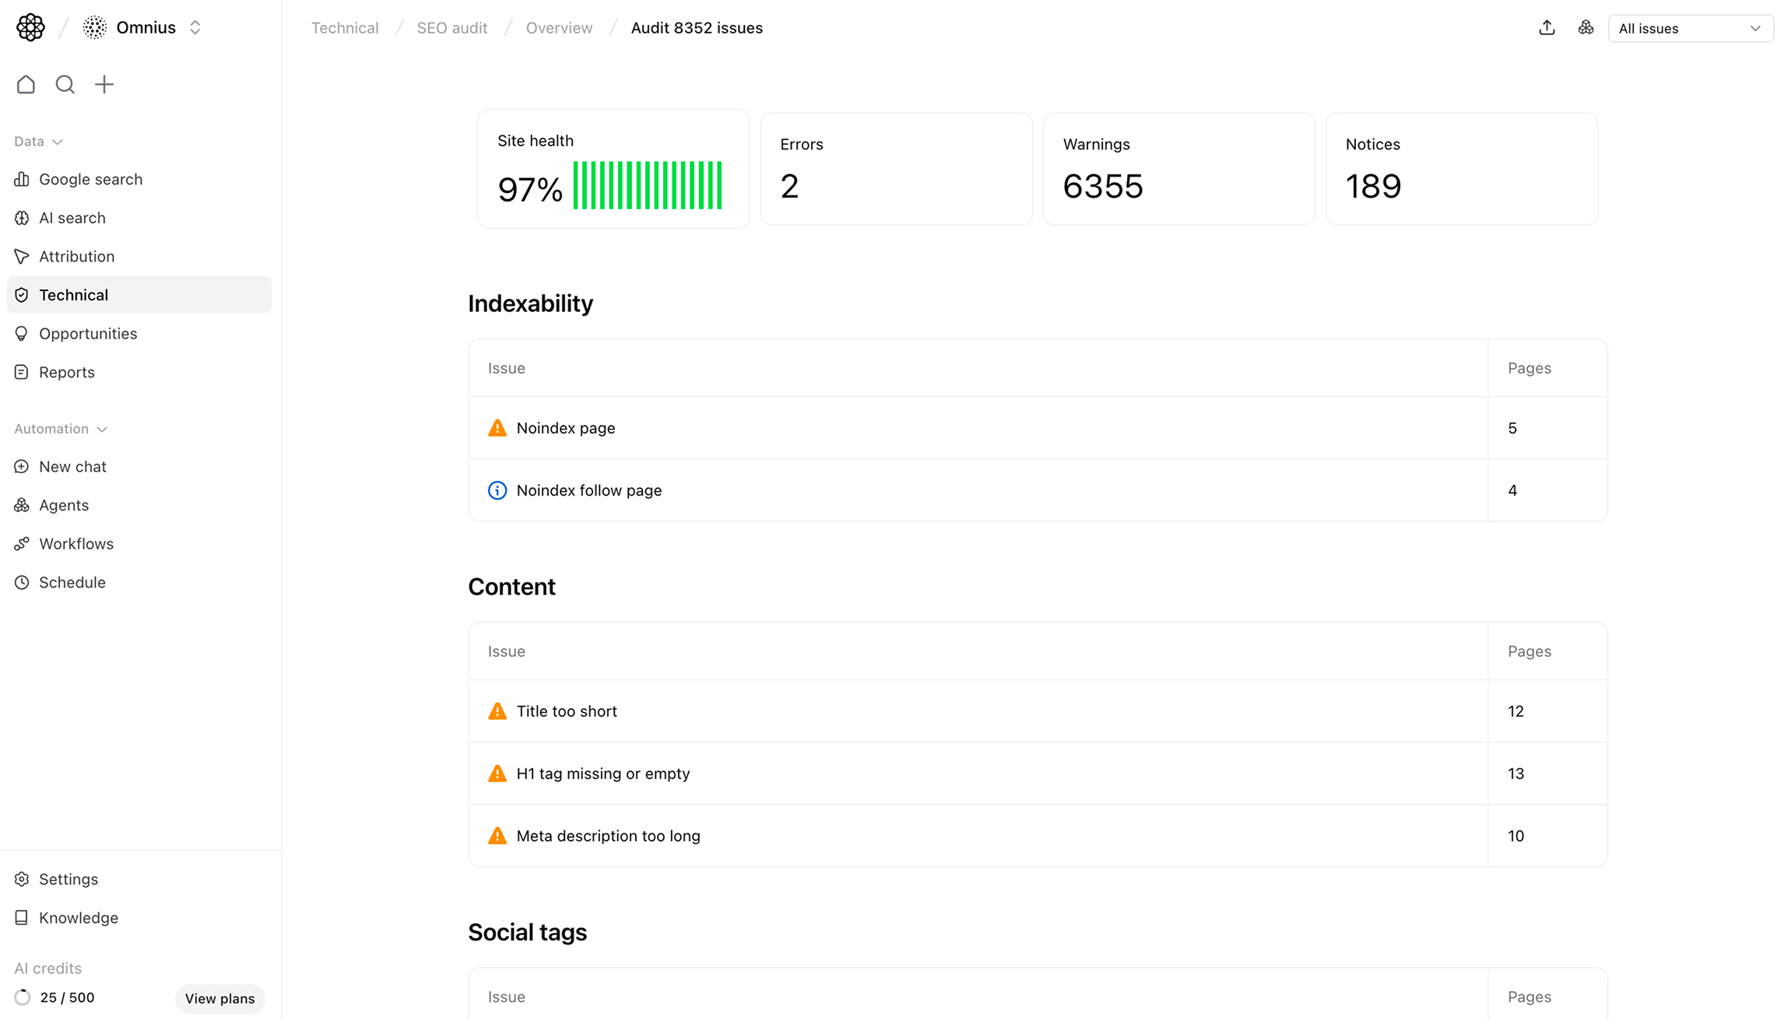
Task: Open Google search data section
Action: point(90,179)
